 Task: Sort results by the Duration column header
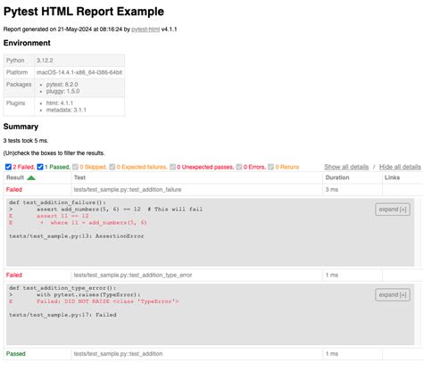pyautogui.click(x=352, y=177)
